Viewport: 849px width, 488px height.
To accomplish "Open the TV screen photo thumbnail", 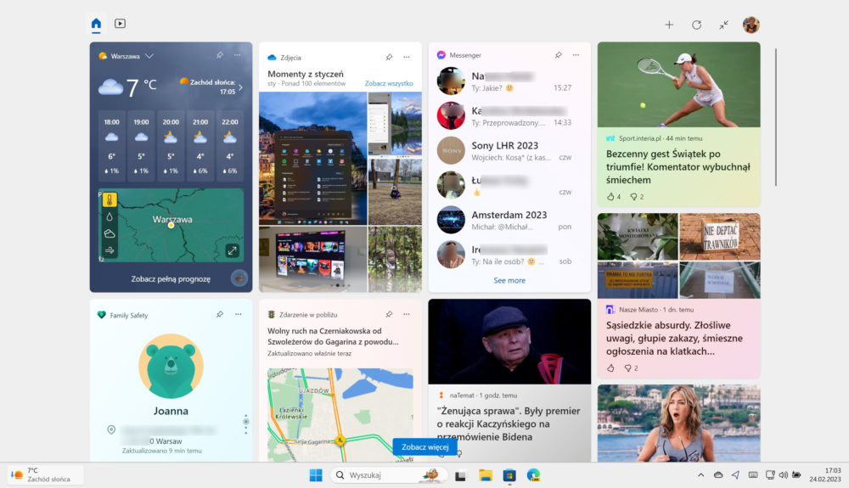I will point(313,259).
